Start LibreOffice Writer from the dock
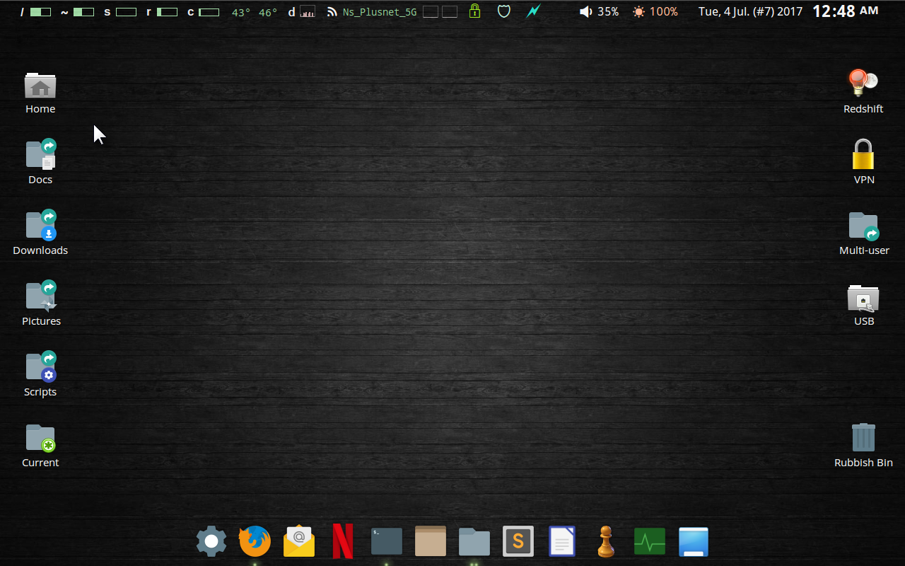 pyautogui.click(x=562, y=541)
